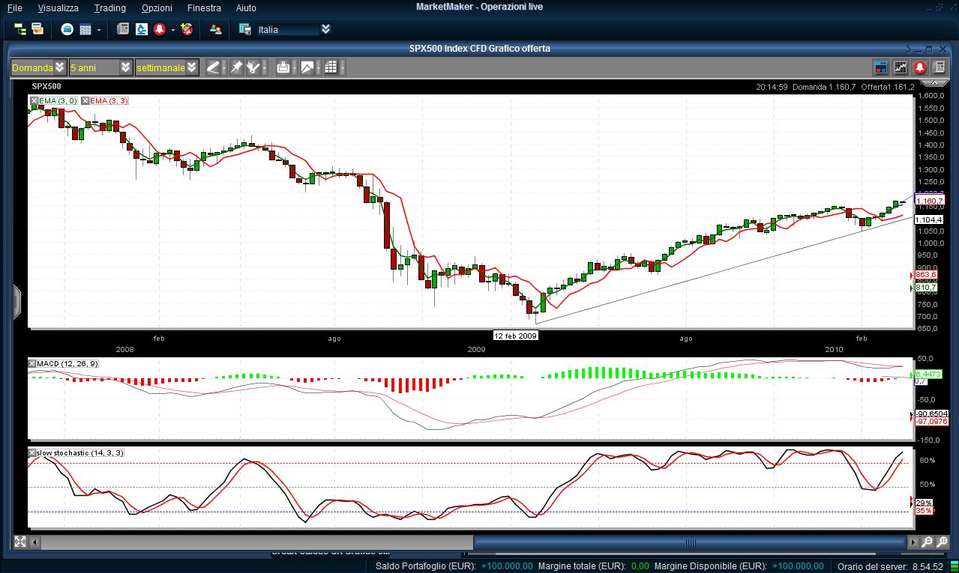Remove the MACD (12, 26, 9) indicator
The image size is (959, 573).
pyautogui.click(x=31, y=364)
